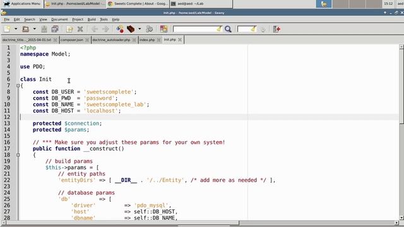The width and height of the screenshot is (404, 227).
Task: Clear the goto line field broom icon
Action: [254, 29]
